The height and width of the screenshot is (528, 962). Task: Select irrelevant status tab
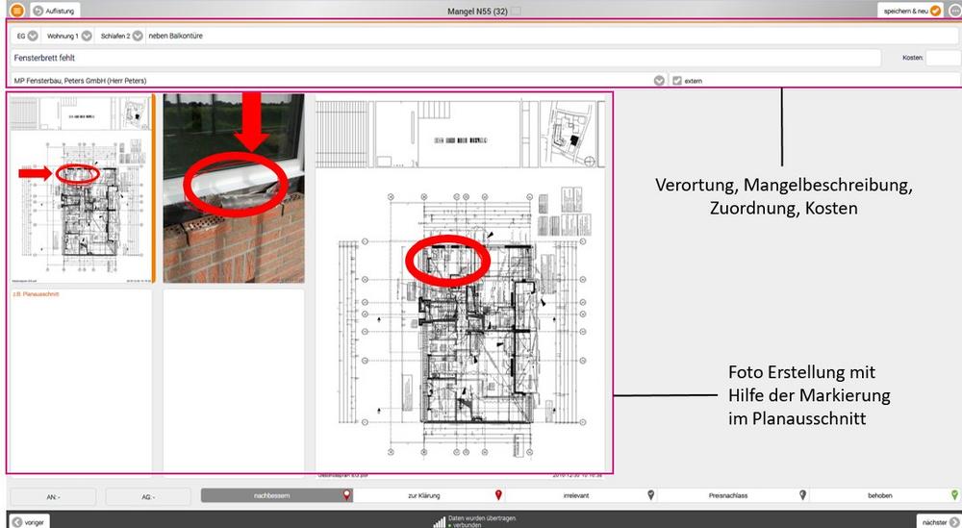[580, 495]
